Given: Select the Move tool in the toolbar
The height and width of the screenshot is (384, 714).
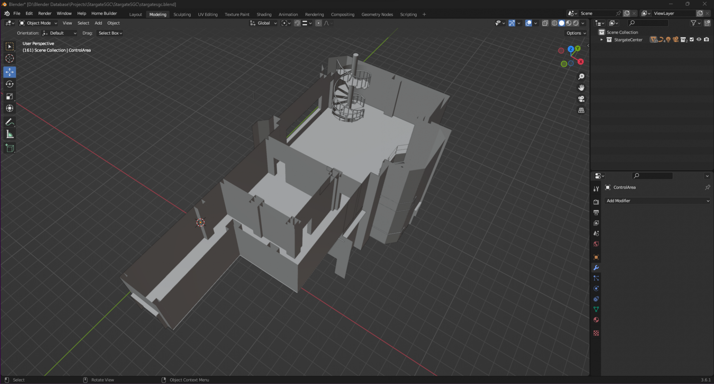Looking at the screenshot, I should point(10,72).
